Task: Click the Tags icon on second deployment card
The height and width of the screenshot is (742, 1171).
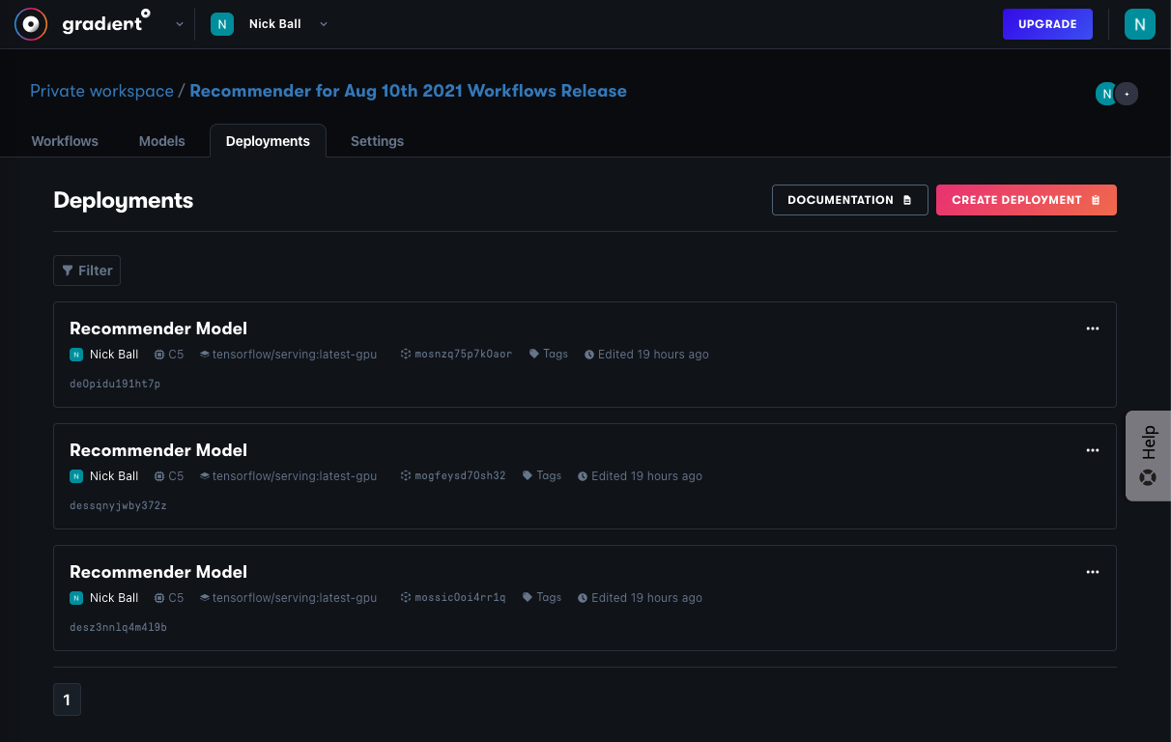Action: pos(529,475)
